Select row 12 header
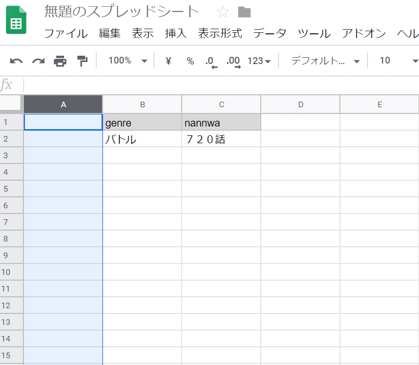419x365 pixels. tap(11, 305)
